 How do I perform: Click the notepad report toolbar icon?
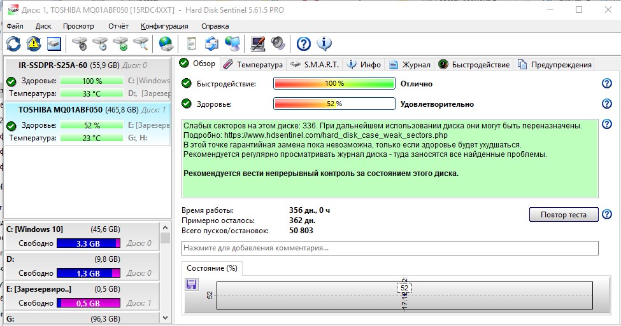tap(190, 43)
